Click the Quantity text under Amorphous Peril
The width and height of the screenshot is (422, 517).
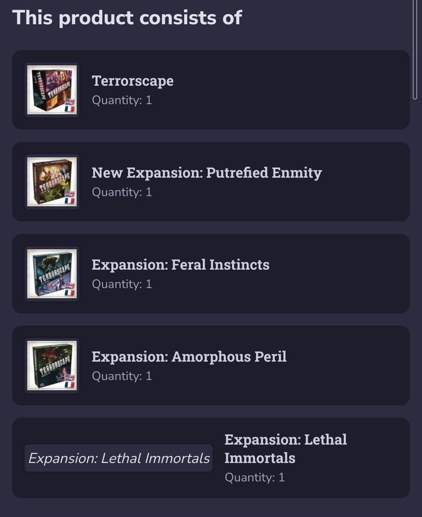[122, 377]
